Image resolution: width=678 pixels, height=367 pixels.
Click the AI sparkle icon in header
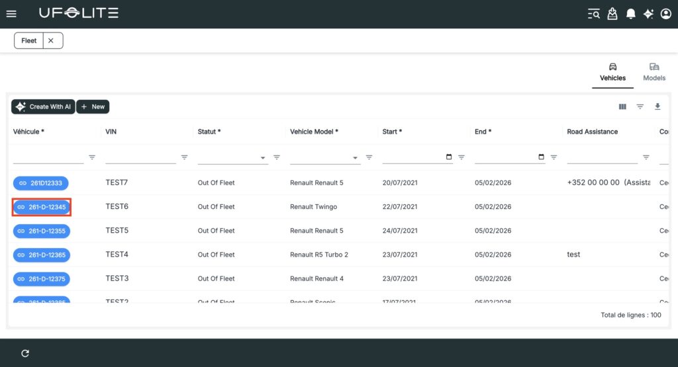point(648,14)
